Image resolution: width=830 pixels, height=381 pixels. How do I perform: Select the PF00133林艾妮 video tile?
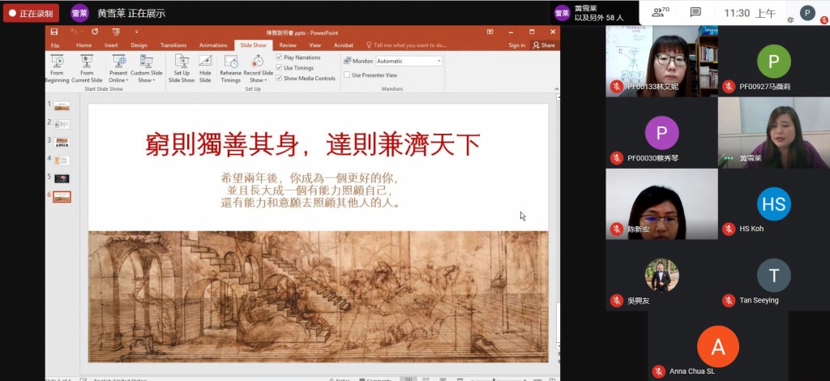(661, 61)
